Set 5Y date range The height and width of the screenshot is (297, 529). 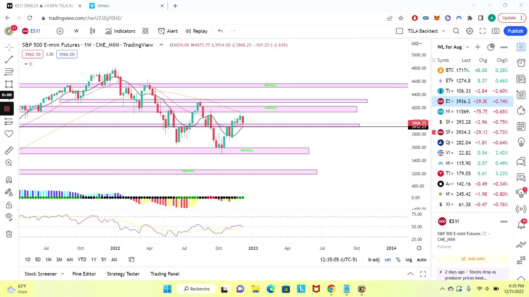(x=104, y=259)
